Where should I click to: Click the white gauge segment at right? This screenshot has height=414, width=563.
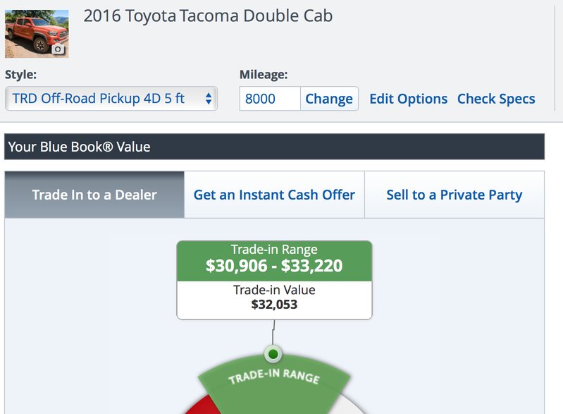click(350, 404)
